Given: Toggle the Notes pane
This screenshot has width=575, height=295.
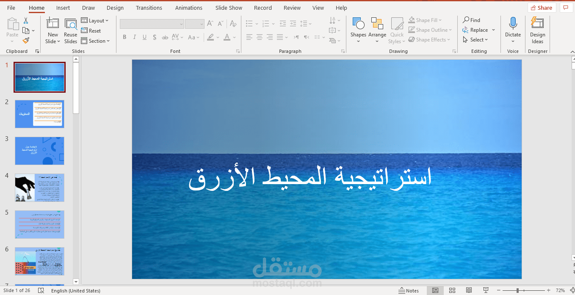Looking at the screenshot, I should click(409, 291).
